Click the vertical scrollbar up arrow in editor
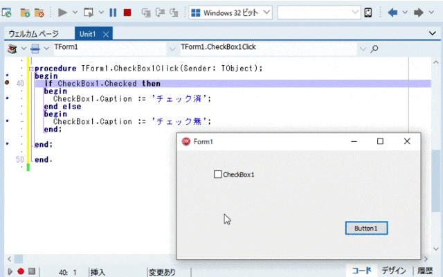This screenshot has height=277, width=443. point(436,62)
